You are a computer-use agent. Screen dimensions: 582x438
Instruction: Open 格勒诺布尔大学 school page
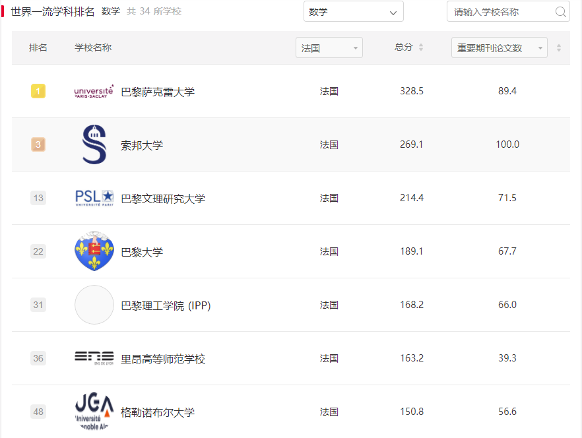click(x=158, y=412)
